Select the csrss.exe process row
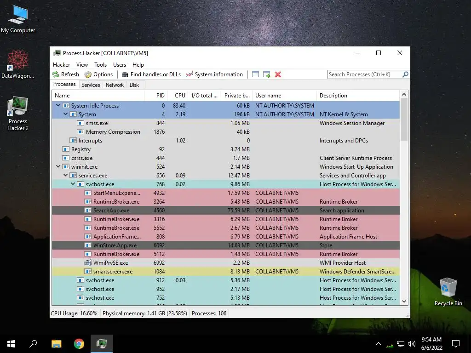 225,158
